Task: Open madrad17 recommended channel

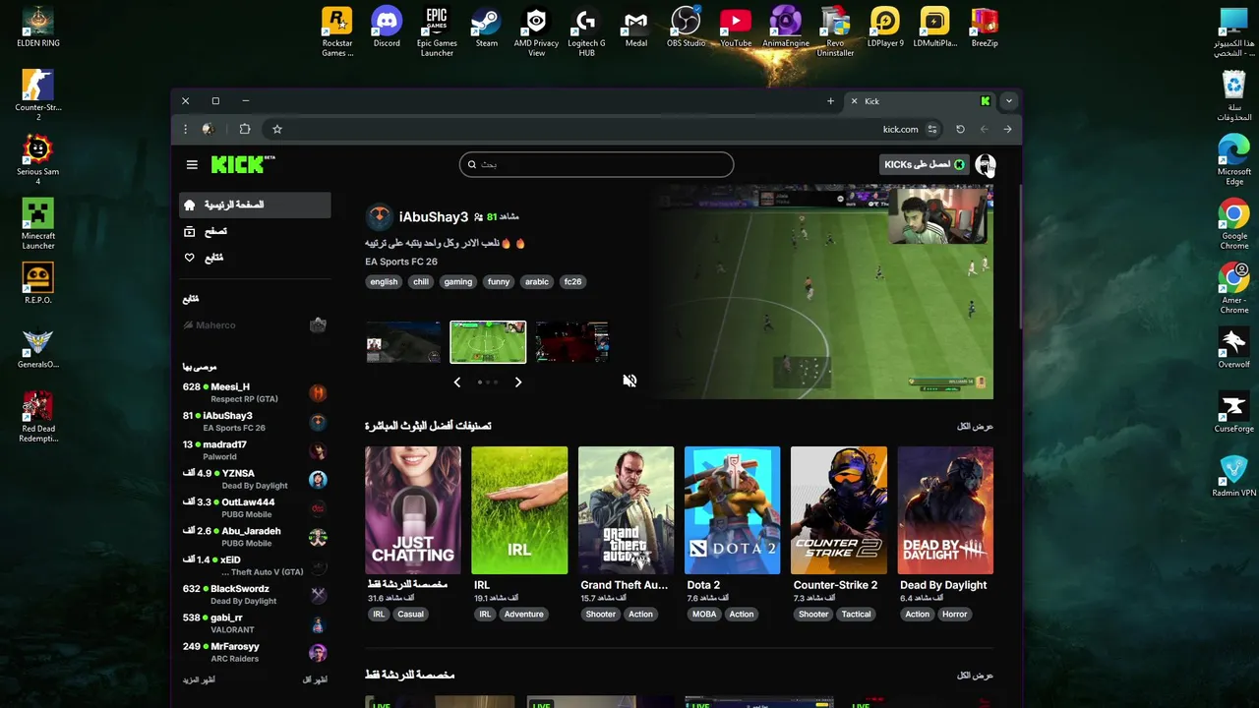Action: tap(255, 450)
